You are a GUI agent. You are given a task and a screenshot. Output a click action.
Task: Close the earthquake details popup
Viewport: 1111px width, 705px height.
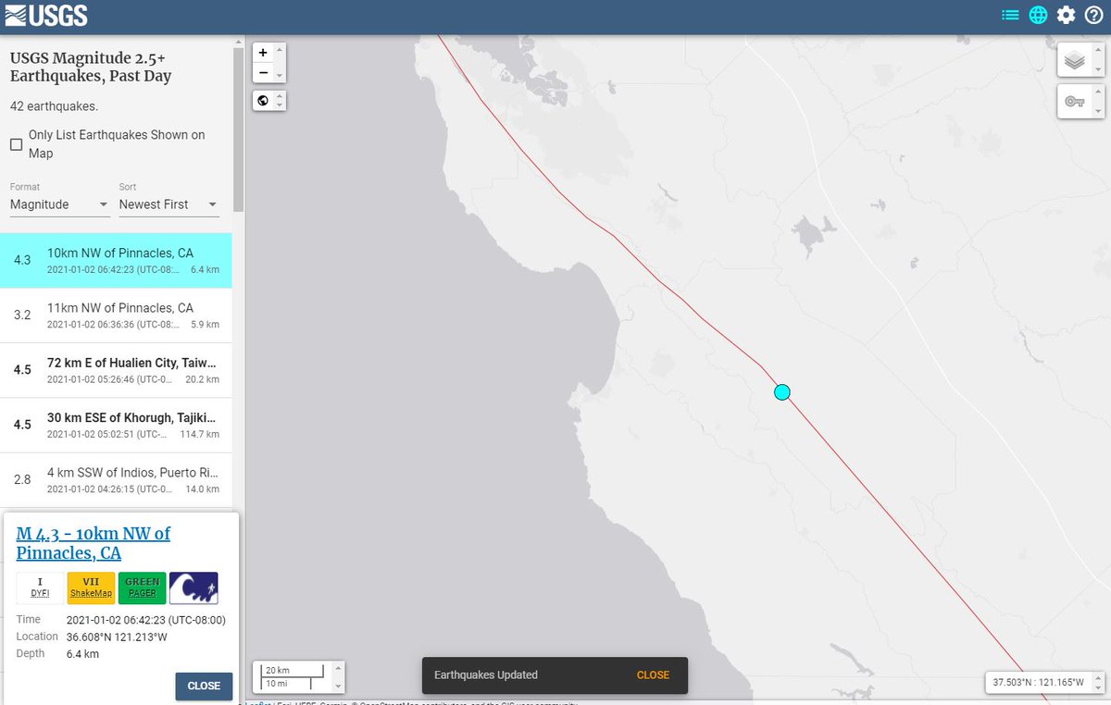point(204,686)
